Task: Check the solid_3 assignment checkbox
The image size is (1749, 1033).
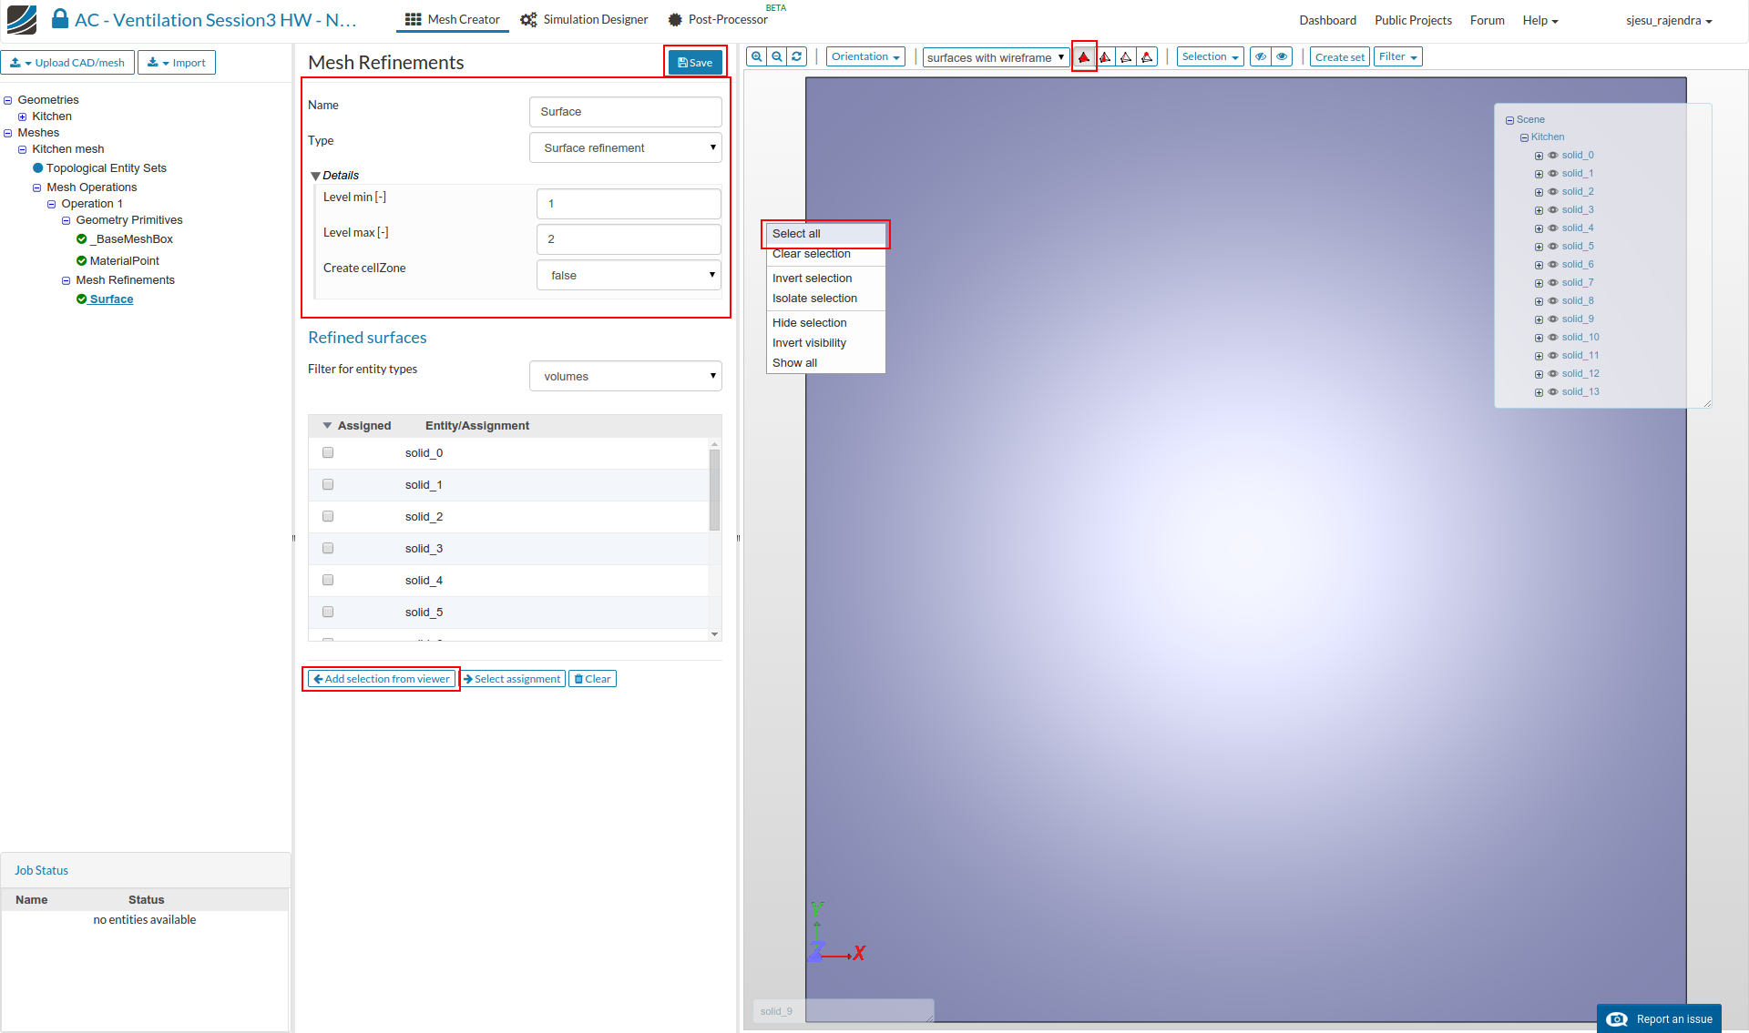Action: pyautogui.click(x=328, y=548)
